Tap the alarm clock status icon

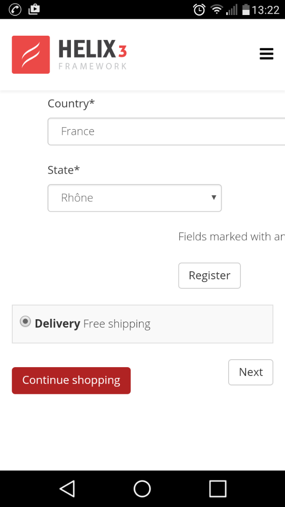click(199, 9)
